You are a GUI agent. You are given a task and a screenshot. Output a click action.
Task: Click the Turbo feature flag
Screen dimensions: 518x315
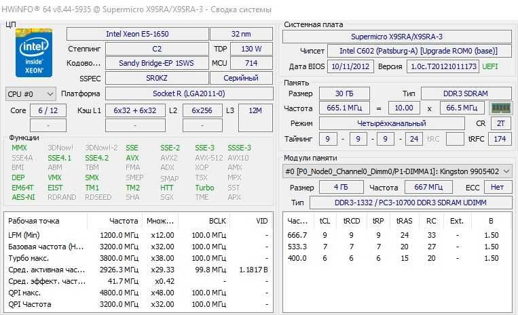204,188
